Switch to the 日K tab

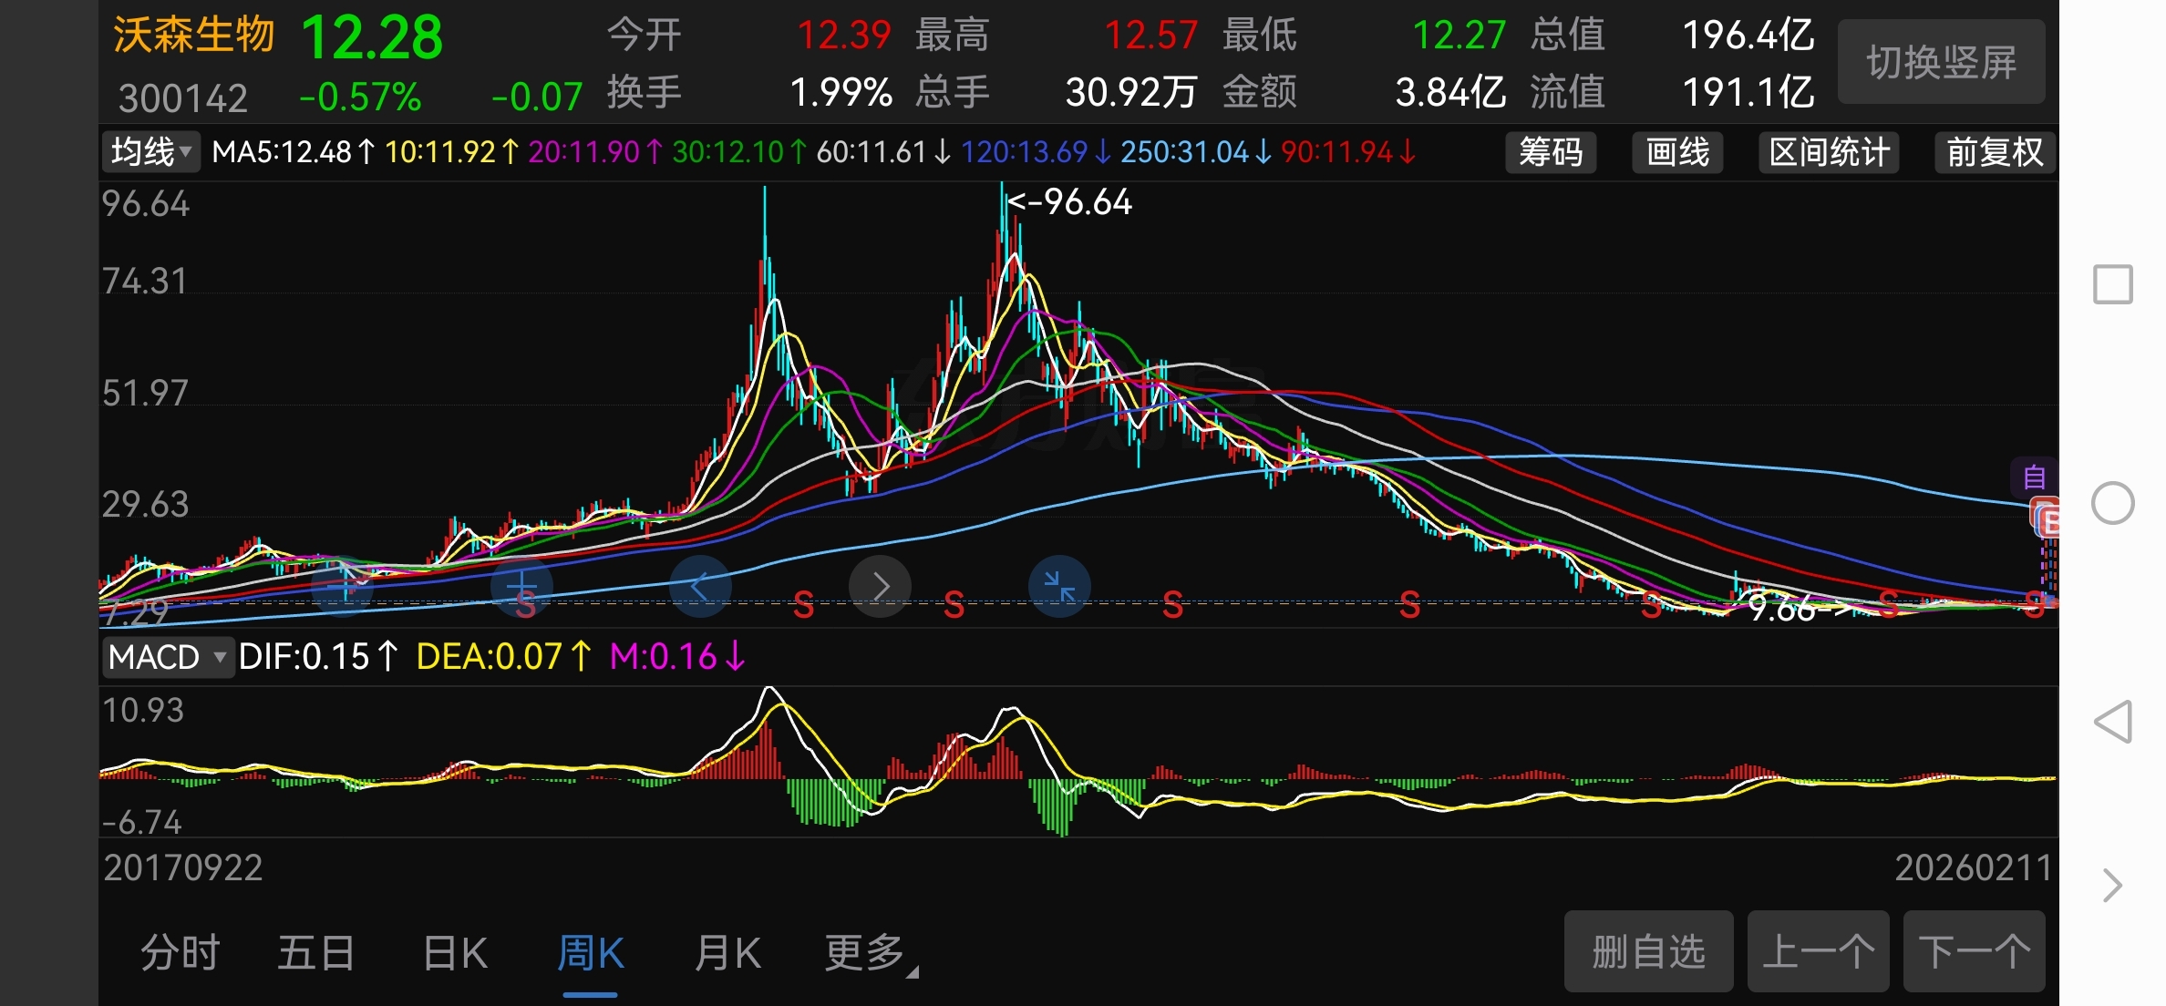(455, 953)
